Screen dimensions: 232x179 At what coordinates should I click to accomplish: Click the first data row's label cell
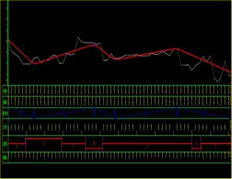[x=5, y=91]
